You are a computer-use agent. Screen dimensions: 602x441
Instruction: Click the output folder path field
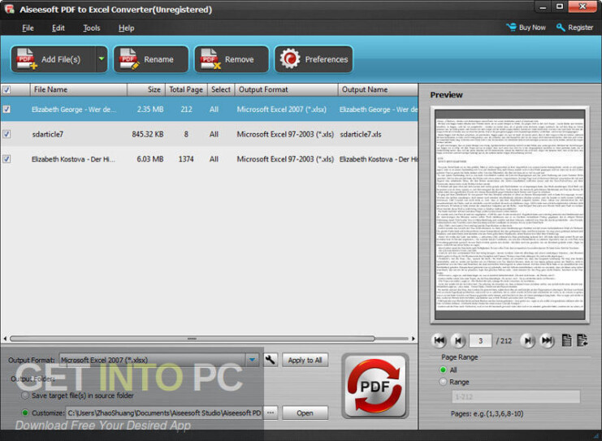[164, 413]
